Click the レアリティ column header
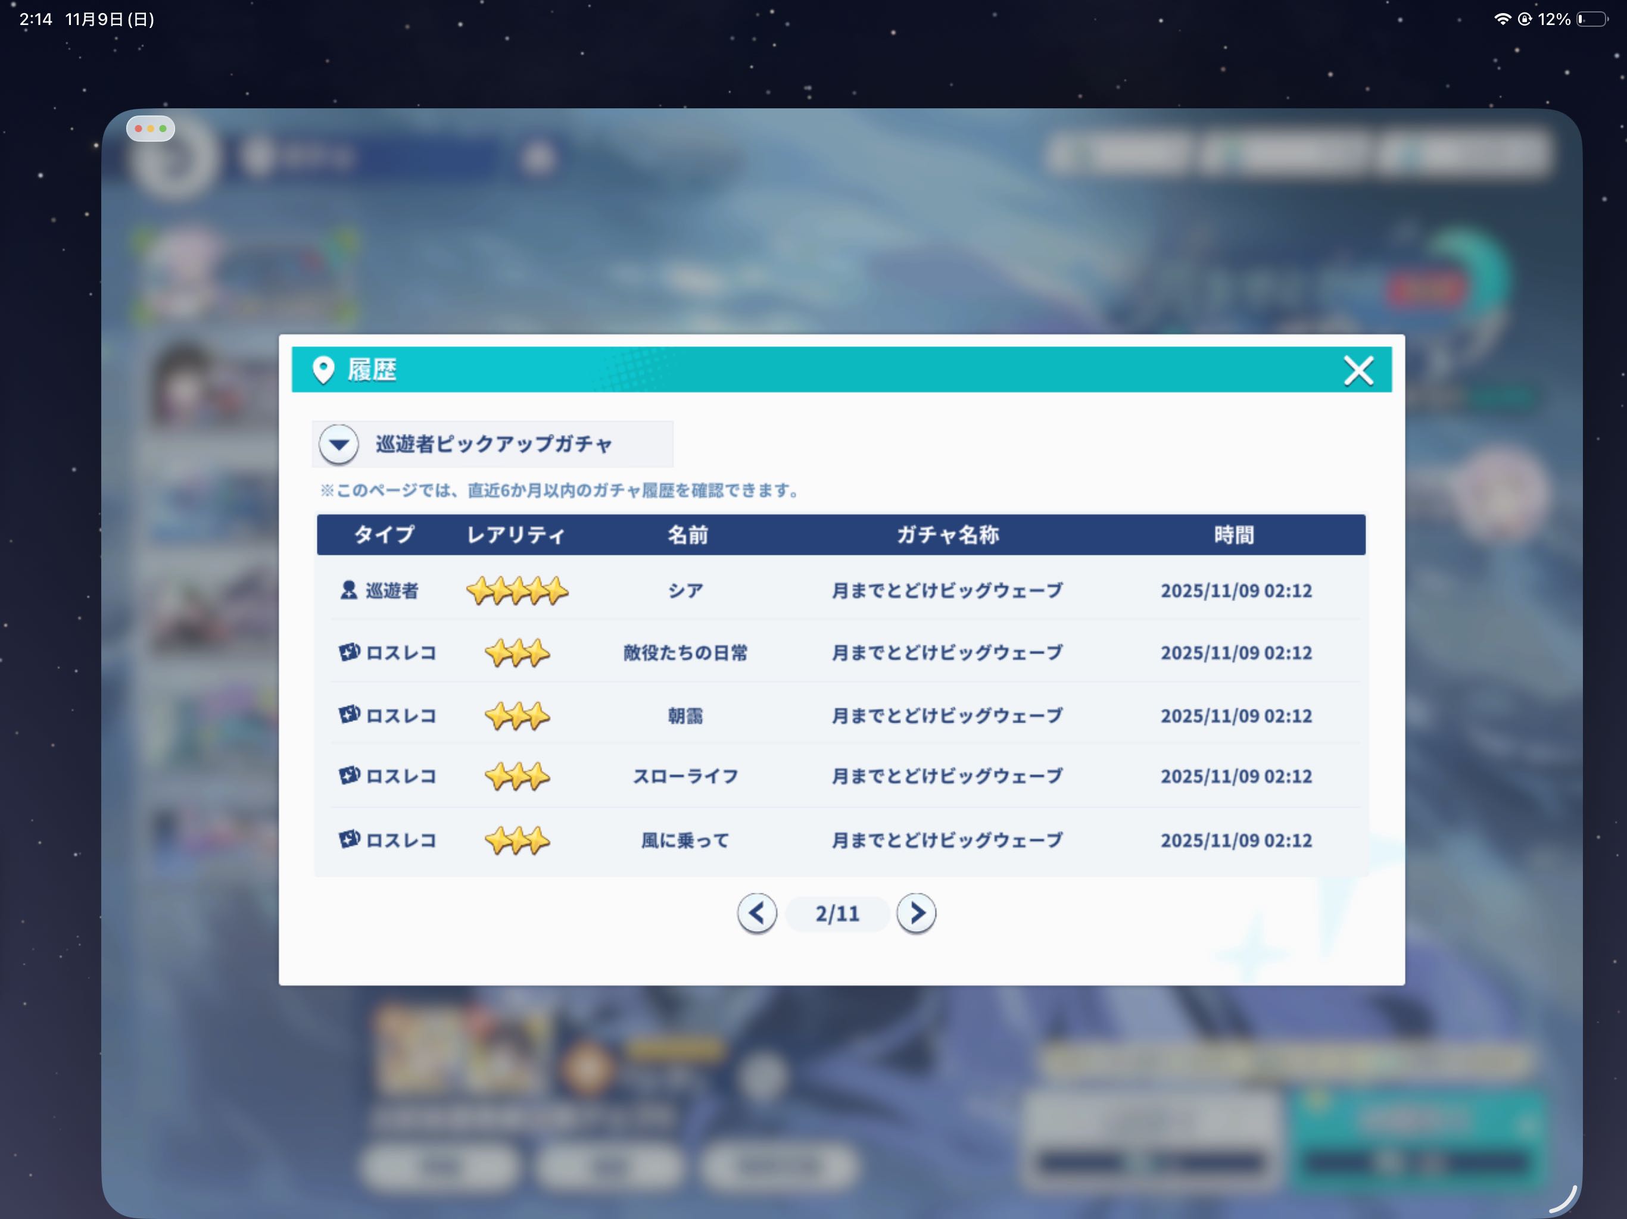1627x1219 pixels. click(516, 535)
